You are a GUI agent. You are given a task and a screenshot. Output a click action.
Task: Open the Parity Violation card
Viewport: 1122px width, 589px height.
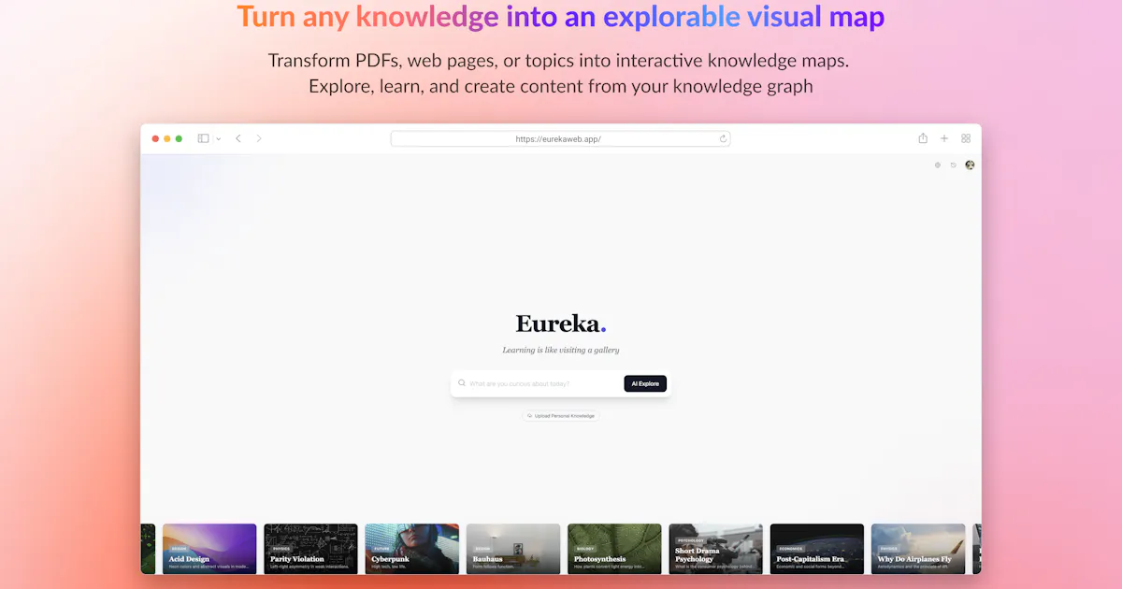click(x=310, y=549)
